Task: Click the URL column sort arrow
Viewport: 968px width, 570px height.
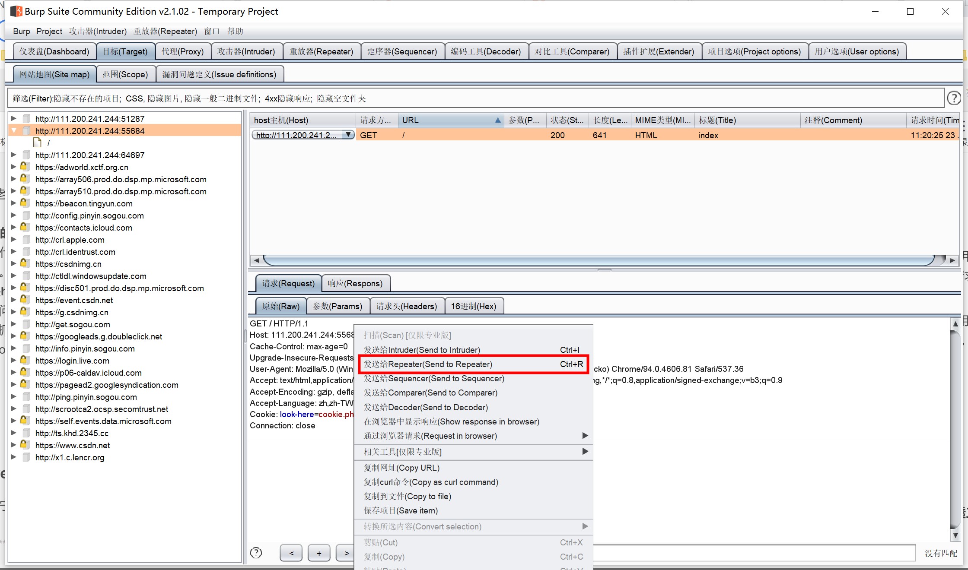Action: (x=497, y=120)
